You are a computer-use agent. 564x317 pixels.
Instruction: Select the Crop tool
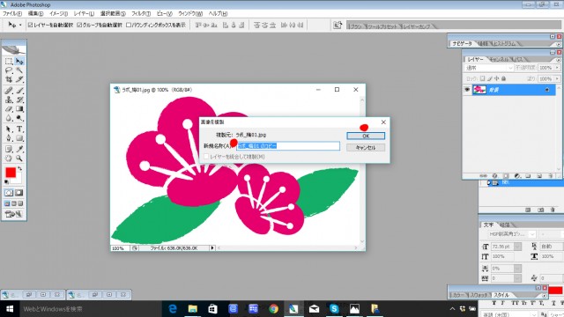[x=9, y=78]
